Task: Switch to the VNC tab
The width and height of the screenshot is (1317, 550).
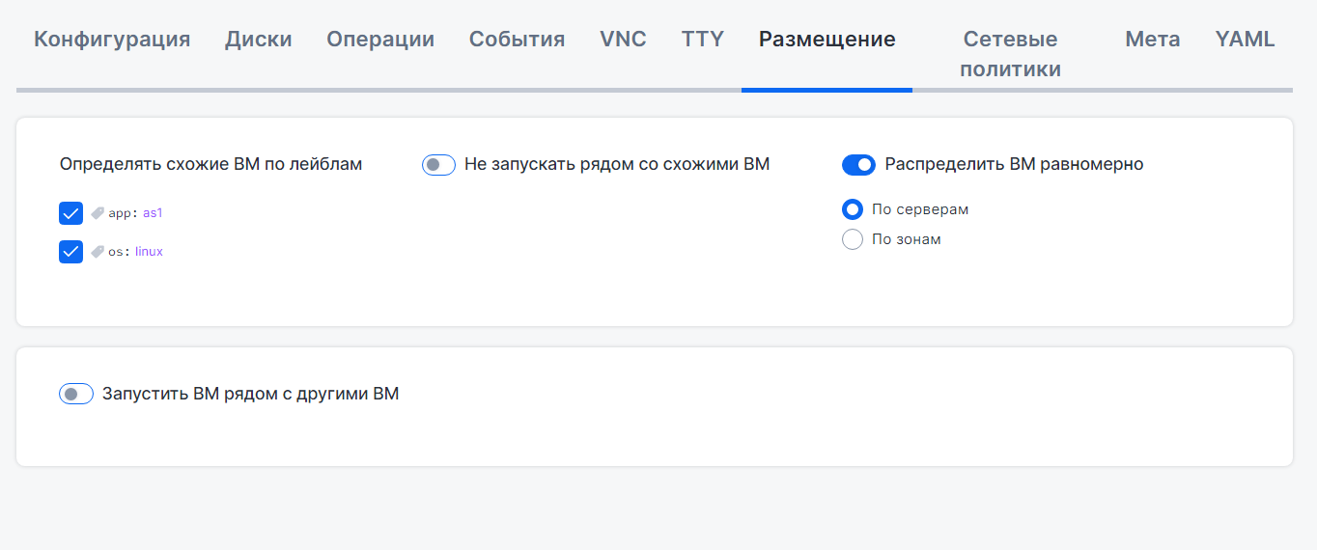Action: tap(623, 40)
